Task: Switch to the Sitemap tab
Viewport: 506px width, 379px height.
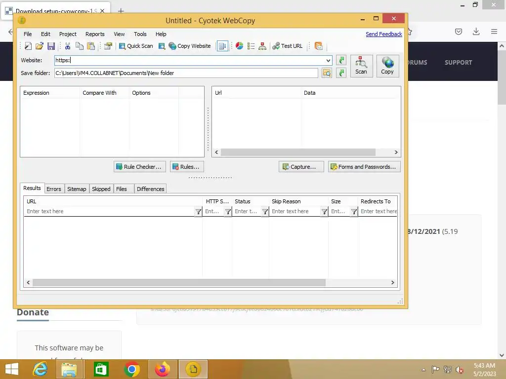Action: coord(77,189)
